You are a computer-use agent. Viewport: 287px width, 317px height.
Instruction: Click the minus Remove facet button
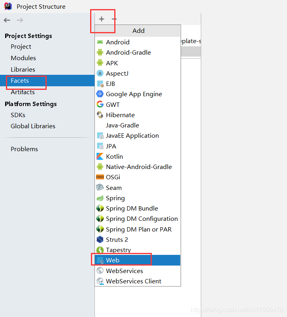click(114, 19)
